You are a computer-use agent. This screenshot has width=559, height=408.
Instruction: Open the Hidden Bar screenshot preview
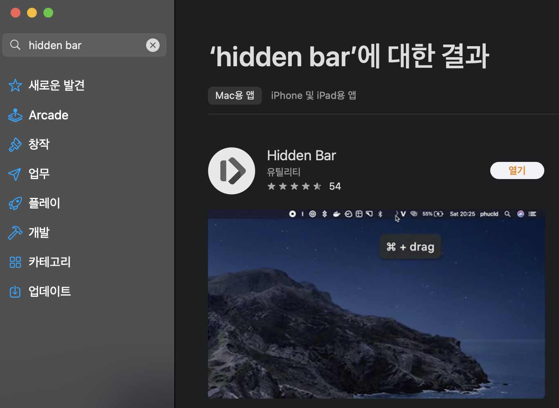coord(376,304)
